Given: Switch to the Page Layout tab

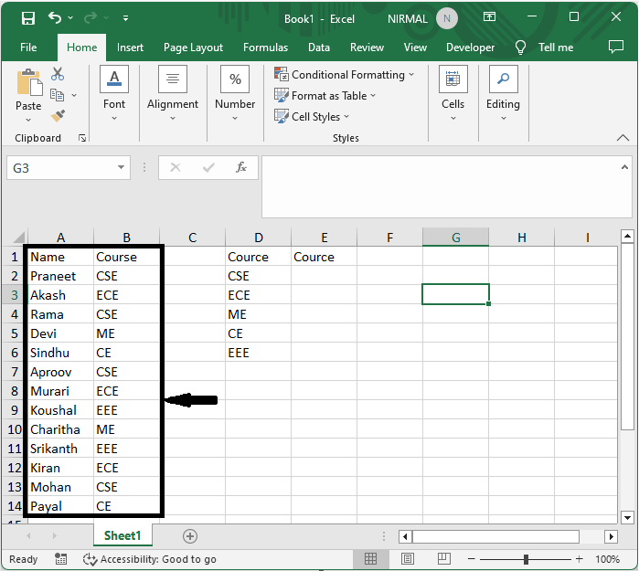Looking at the screenshot, I should pos(193,48).
